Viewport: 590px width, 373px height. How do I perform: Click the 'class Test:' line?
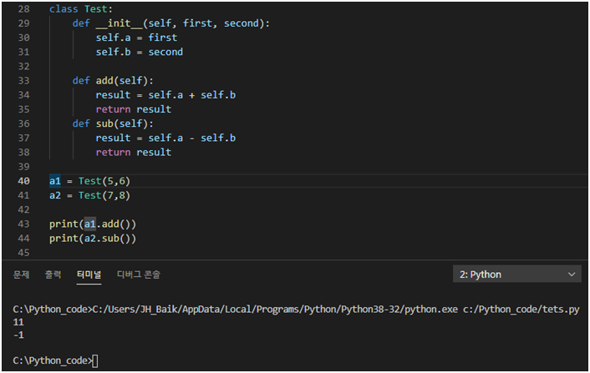(81, 9)
